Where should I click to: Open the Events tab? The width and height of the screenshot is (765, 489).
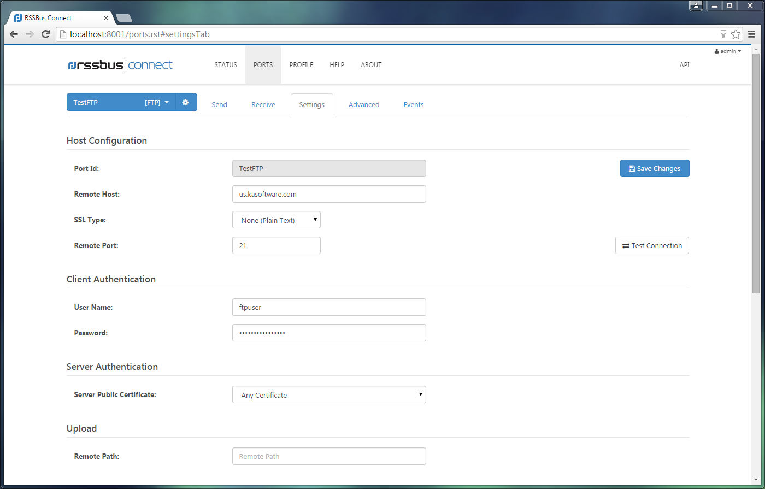point(414,104)
